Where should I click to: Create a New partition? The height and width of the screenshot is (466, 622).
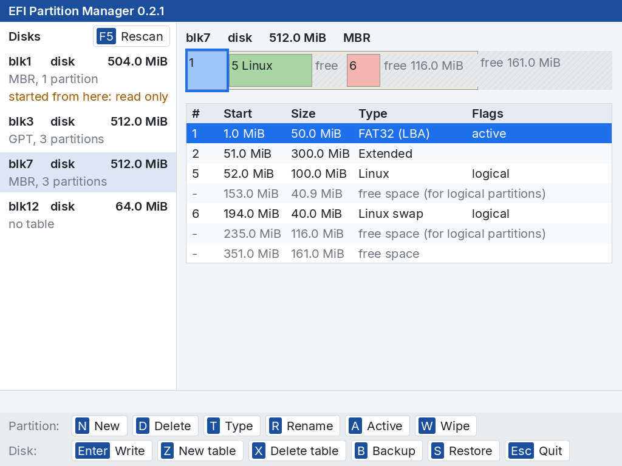pos(100,426)
